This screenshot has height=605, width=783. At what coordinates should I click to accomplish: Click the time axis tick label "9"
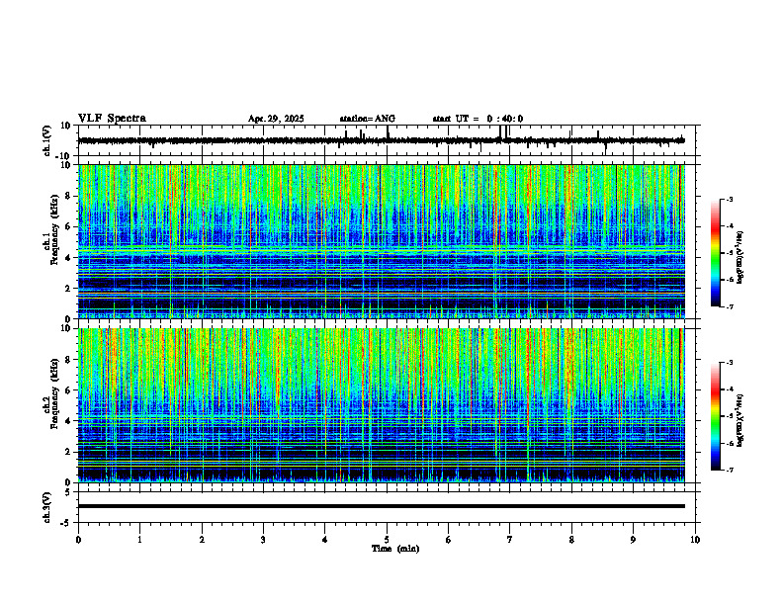tap(633, 540)
